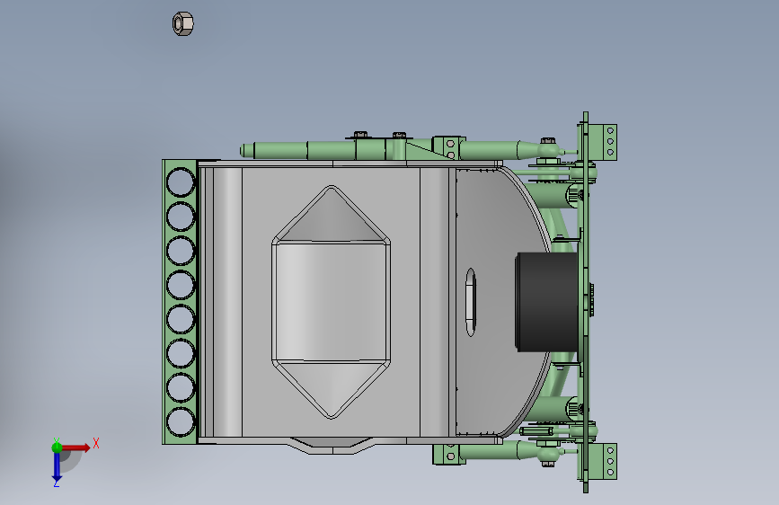Pick the oval slot in curved cover
Viewport: 779px width, 505px height.
(471, 302)
